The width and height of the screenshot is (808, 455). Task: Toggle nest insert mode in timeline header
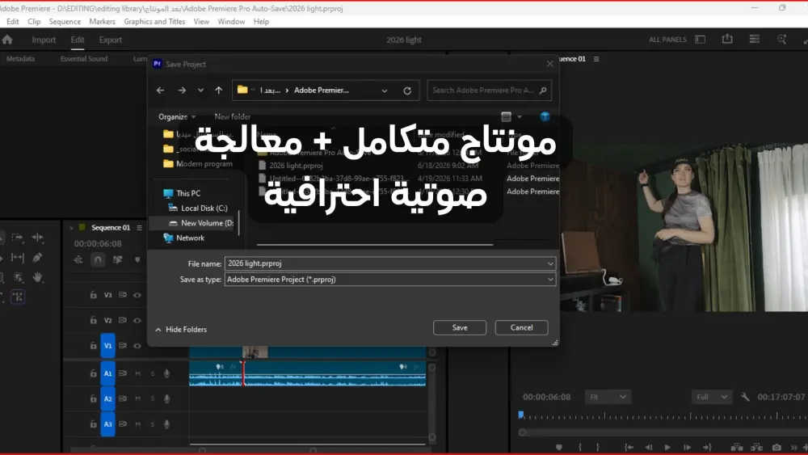78,259
